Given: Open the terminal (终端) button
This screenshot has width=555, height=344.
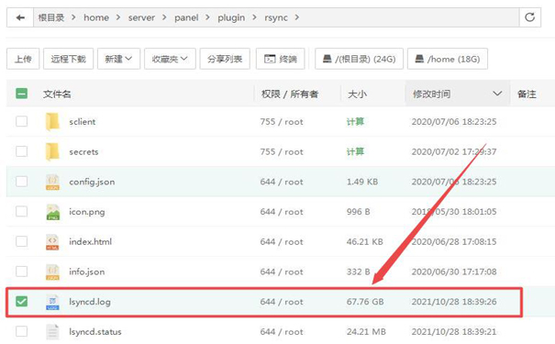Looking at the screenshot, I should point(281,59).
